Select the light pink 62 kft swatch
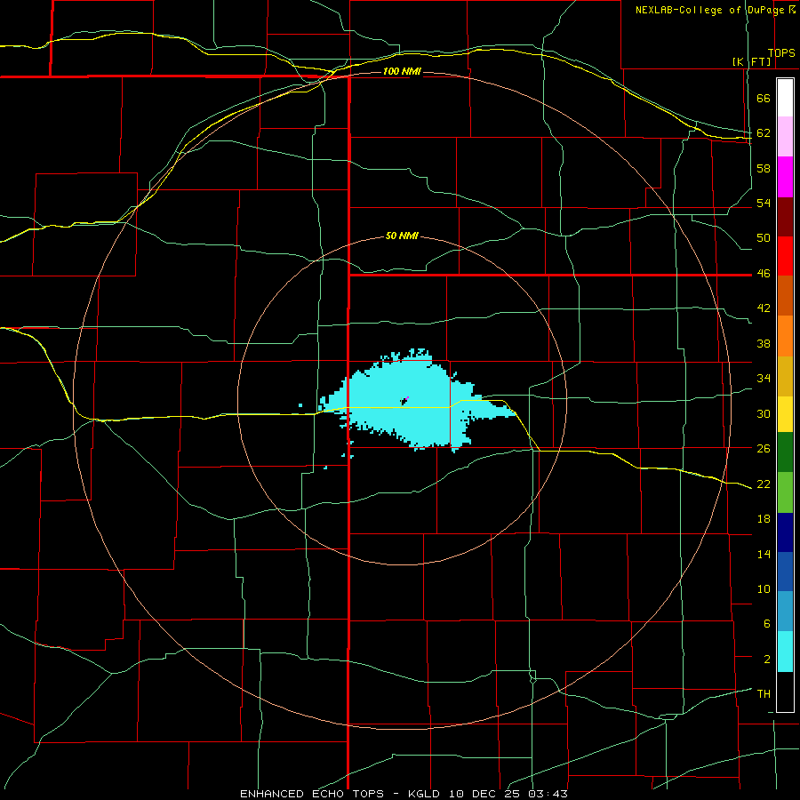800x800 pixels. click(785, 136)
